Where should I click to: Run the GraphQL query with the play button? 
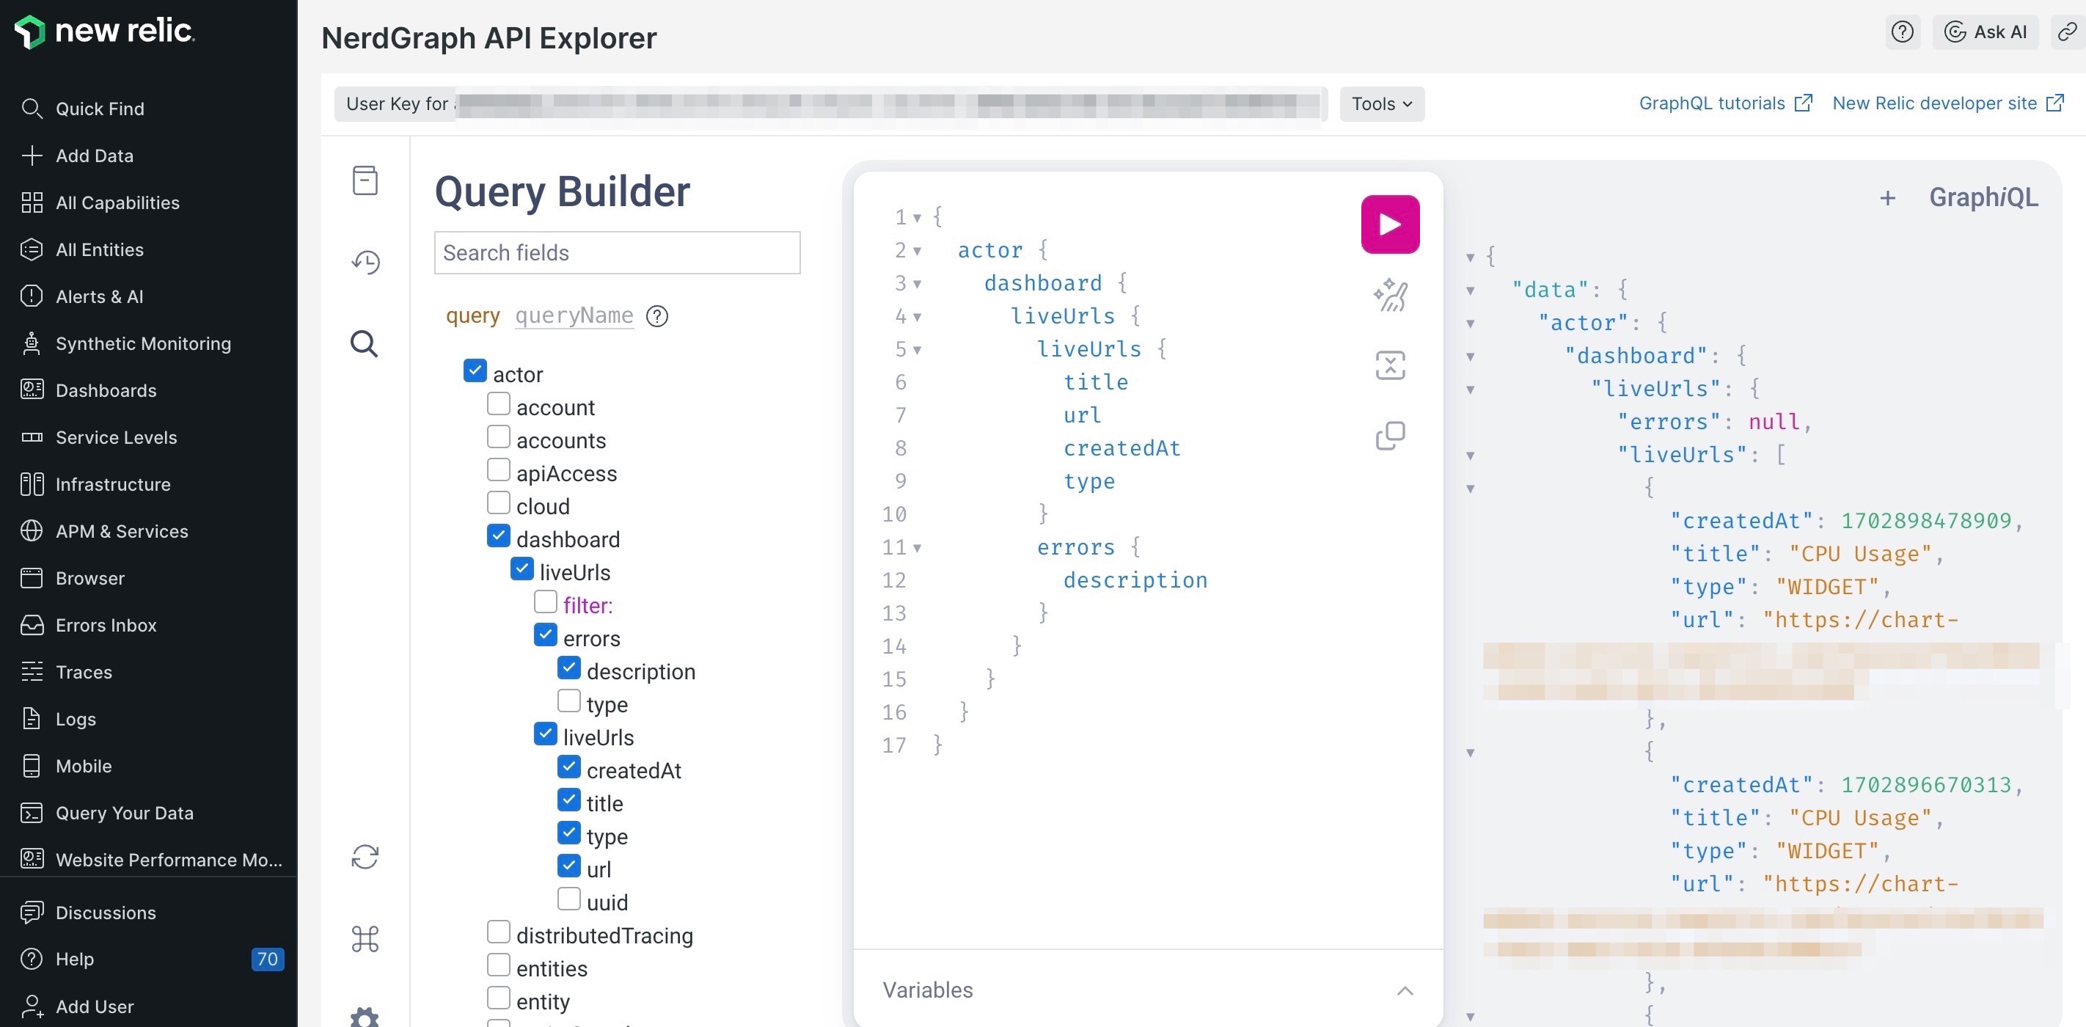click(x=1390, y=224)
